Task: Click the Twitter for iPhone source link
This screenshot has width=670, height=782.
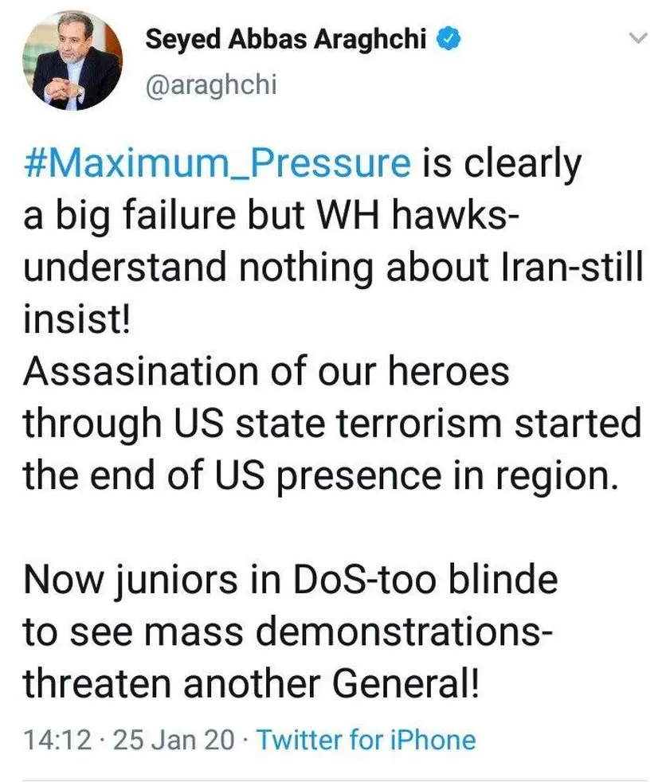Action: (x=366, y=740)
